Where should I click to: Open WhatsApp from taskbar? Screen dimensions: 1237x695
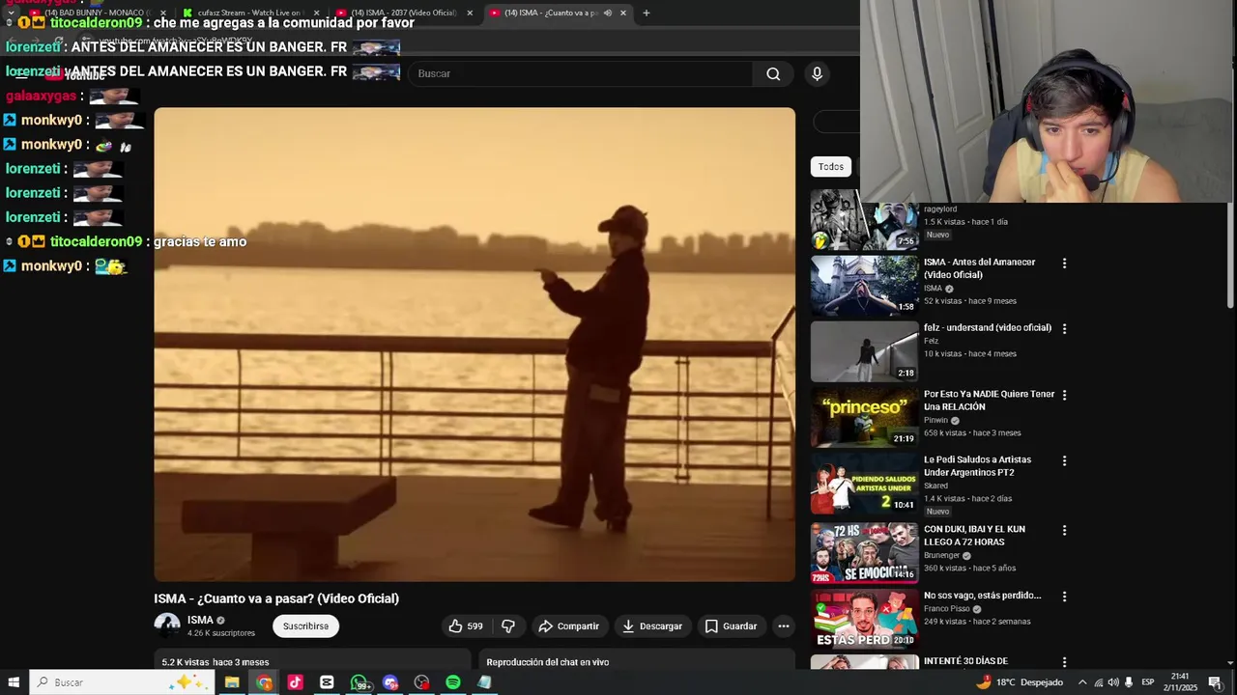pyautogui.click(x=359, y=682)
